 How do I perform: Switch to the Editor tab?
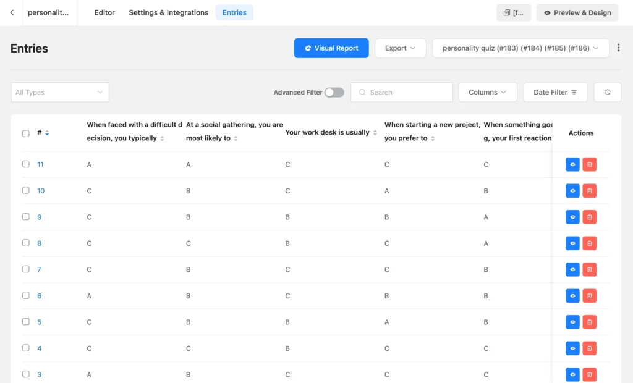[104, 12]
